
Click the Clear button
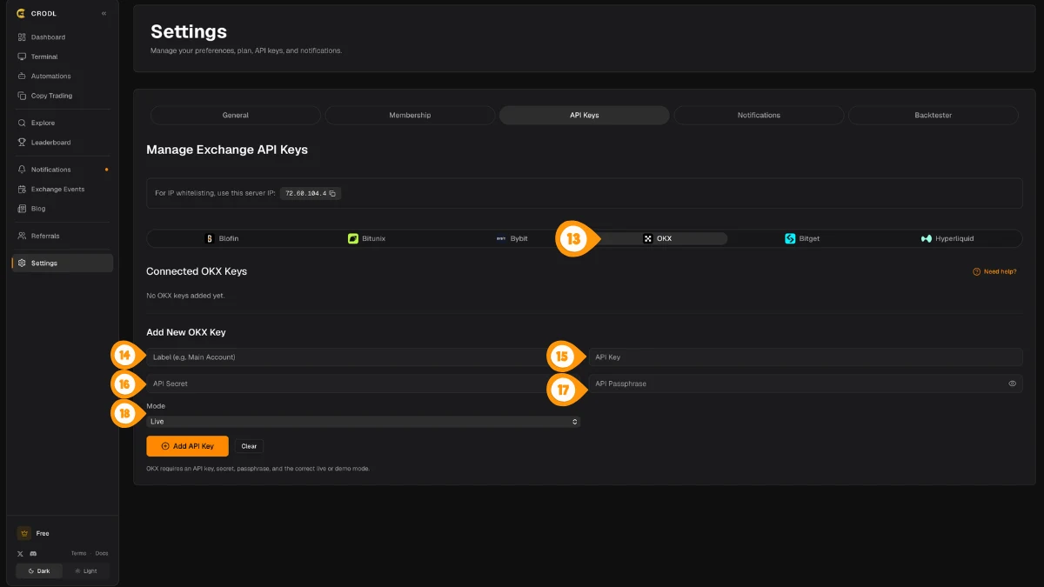click(x=249, y=446)
